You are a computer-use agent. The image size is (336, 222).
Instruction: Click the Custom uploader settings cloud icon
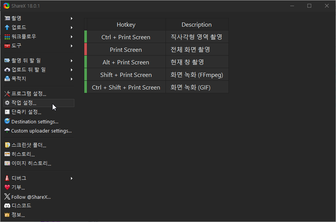click(x=7, y=131)
